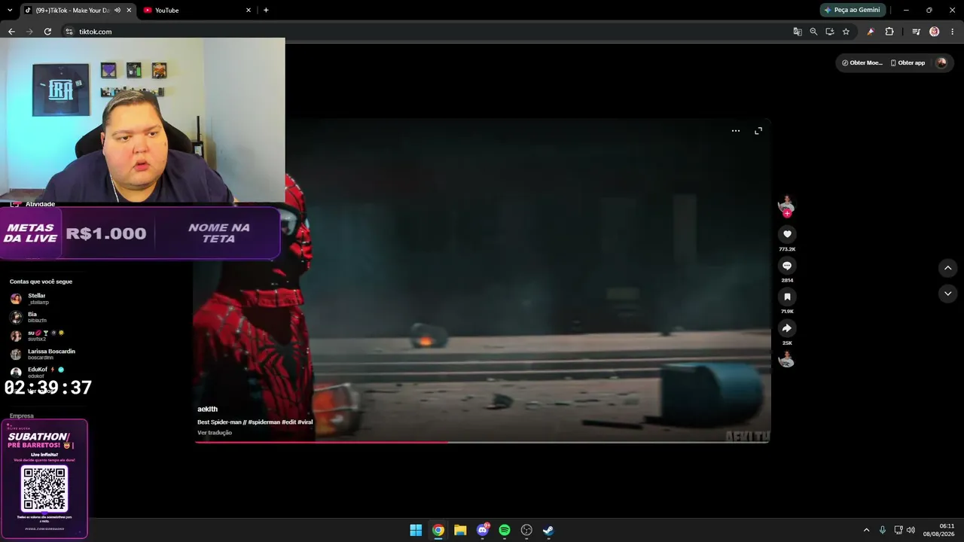Viewport: 964px width, 542px height.
Task: Bookmark this page with the star
Action: tap(846, 32)
